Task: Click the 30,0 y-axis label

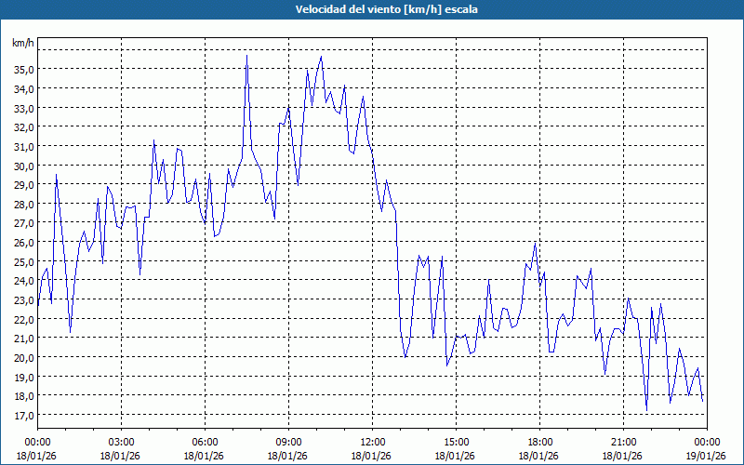Action: 23,166
